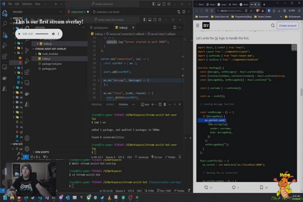The image size is (303, 202).
Task: Toggle bottom panel in outer VS Code title bar
Action: coord(159,4)
